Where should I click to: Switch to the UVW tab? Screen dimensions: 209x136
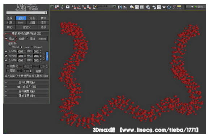coord(21,23)
